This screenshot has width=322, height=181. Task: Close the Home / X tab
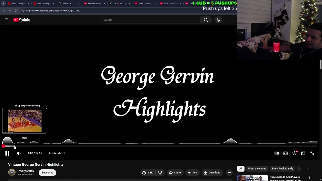coord(79,4)
